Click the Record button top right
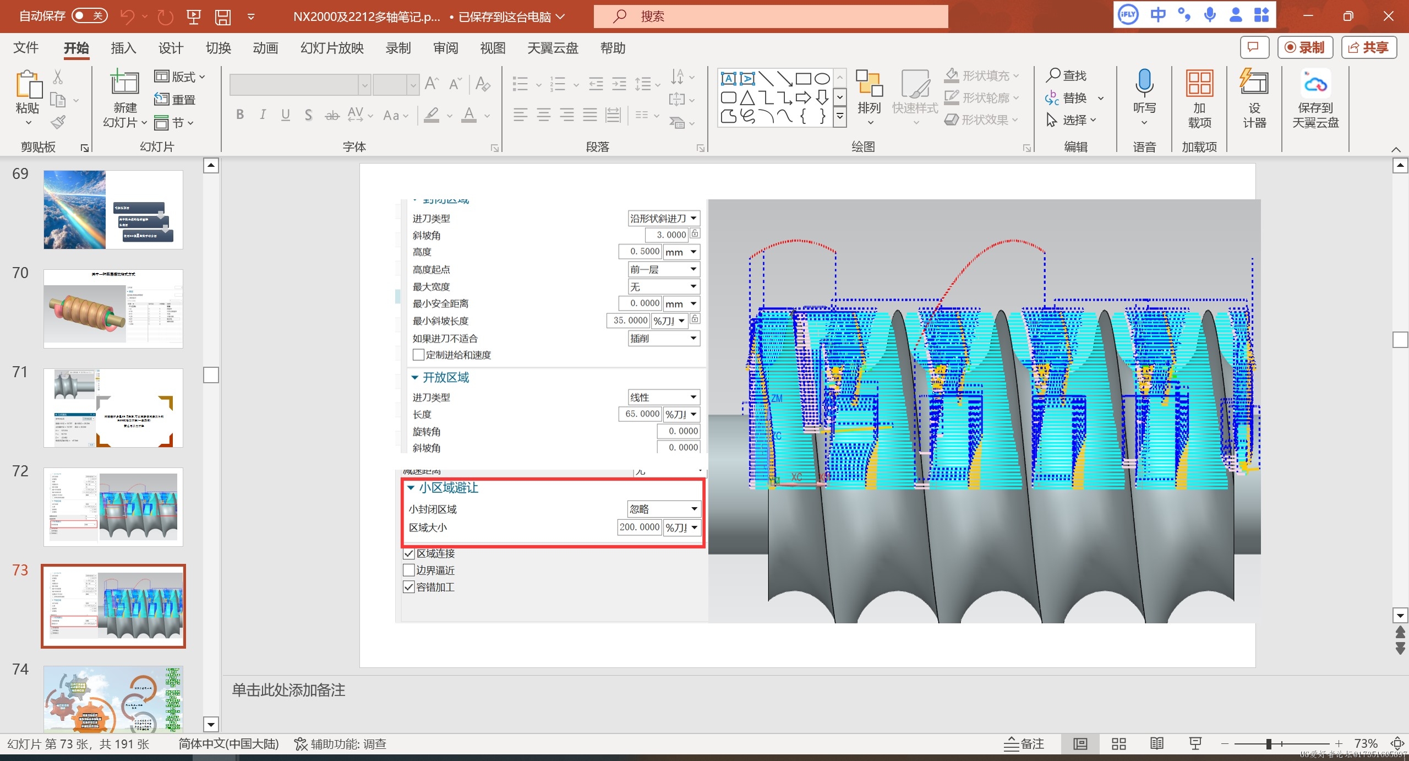Viewport: 1409px width, 761px height. click(1305, 47)
